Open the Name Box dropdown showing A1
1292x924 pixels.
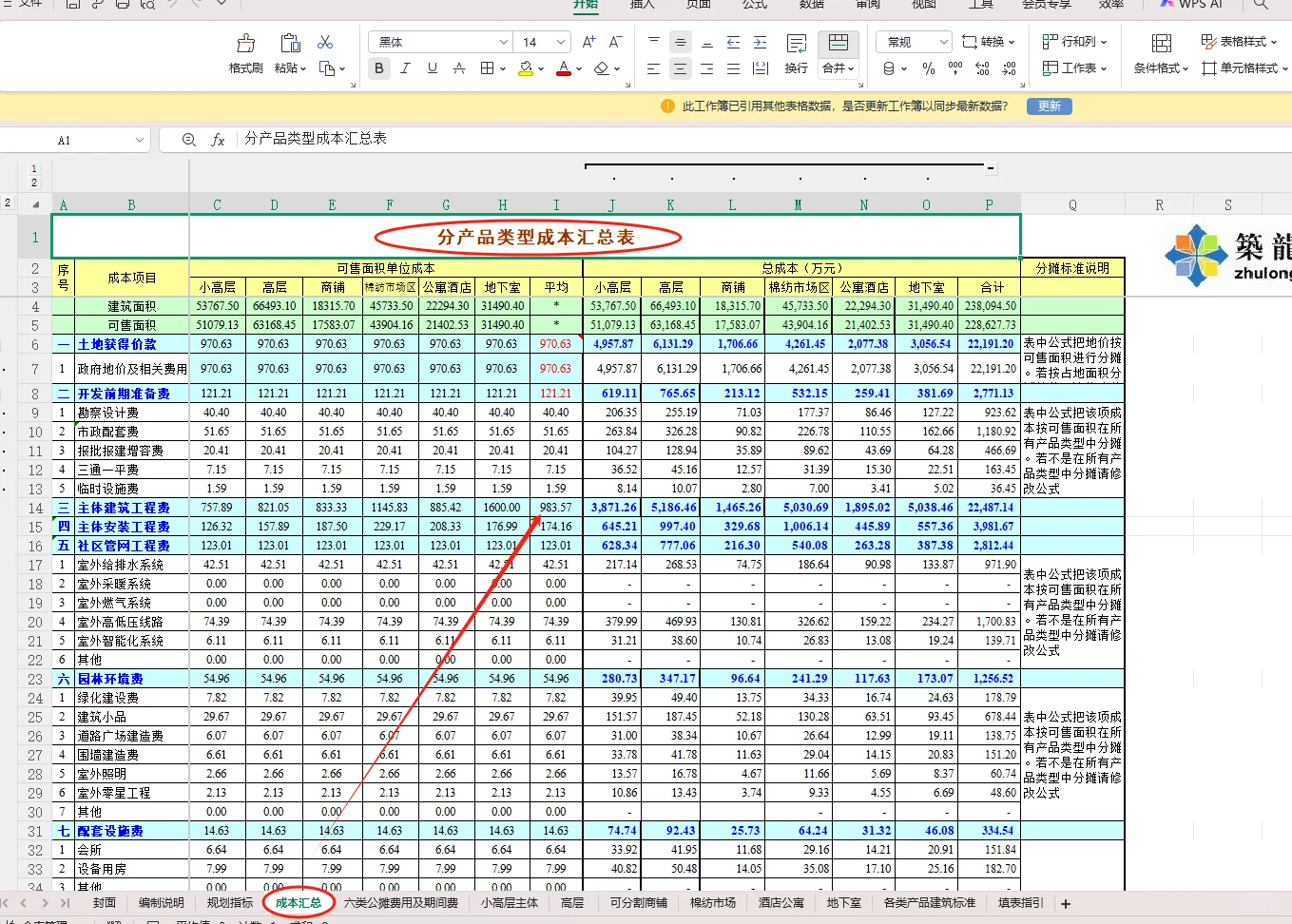[140, 140]
